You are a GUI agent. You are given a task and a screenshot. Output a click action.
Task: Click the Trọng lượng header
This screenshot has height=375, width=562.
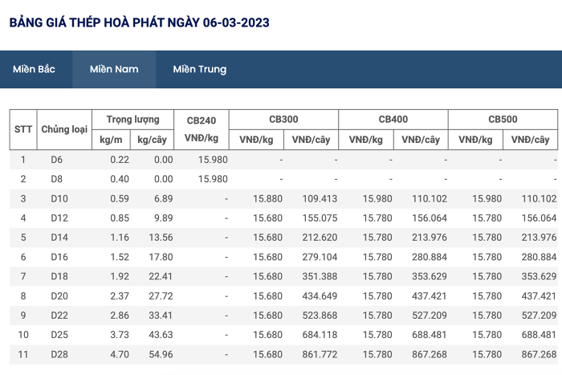[133, 120]
